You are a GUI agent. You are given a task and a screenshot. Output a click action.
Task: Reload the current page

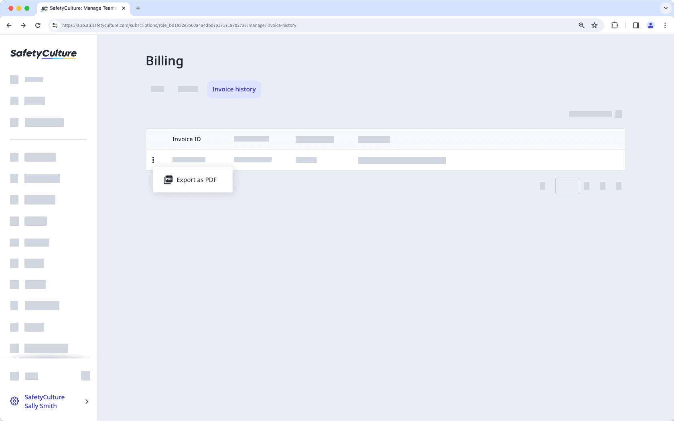tap(38, 25)
